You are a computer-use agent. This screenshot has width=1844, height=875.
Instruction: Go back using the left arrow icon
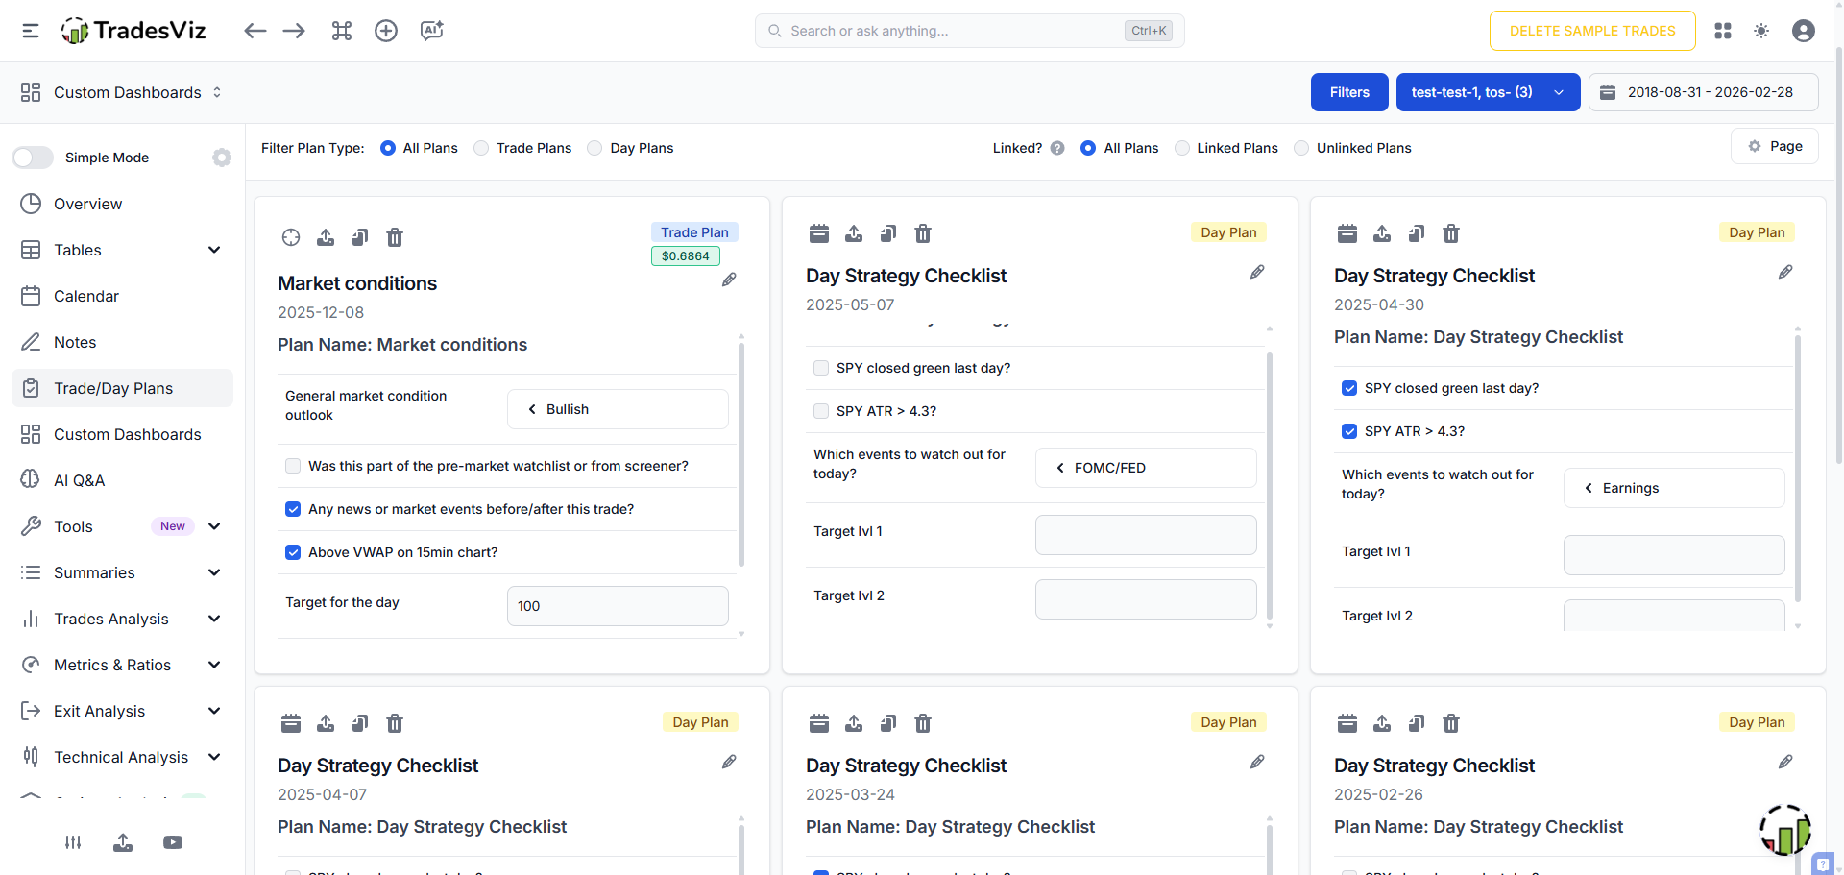[255, 31]
